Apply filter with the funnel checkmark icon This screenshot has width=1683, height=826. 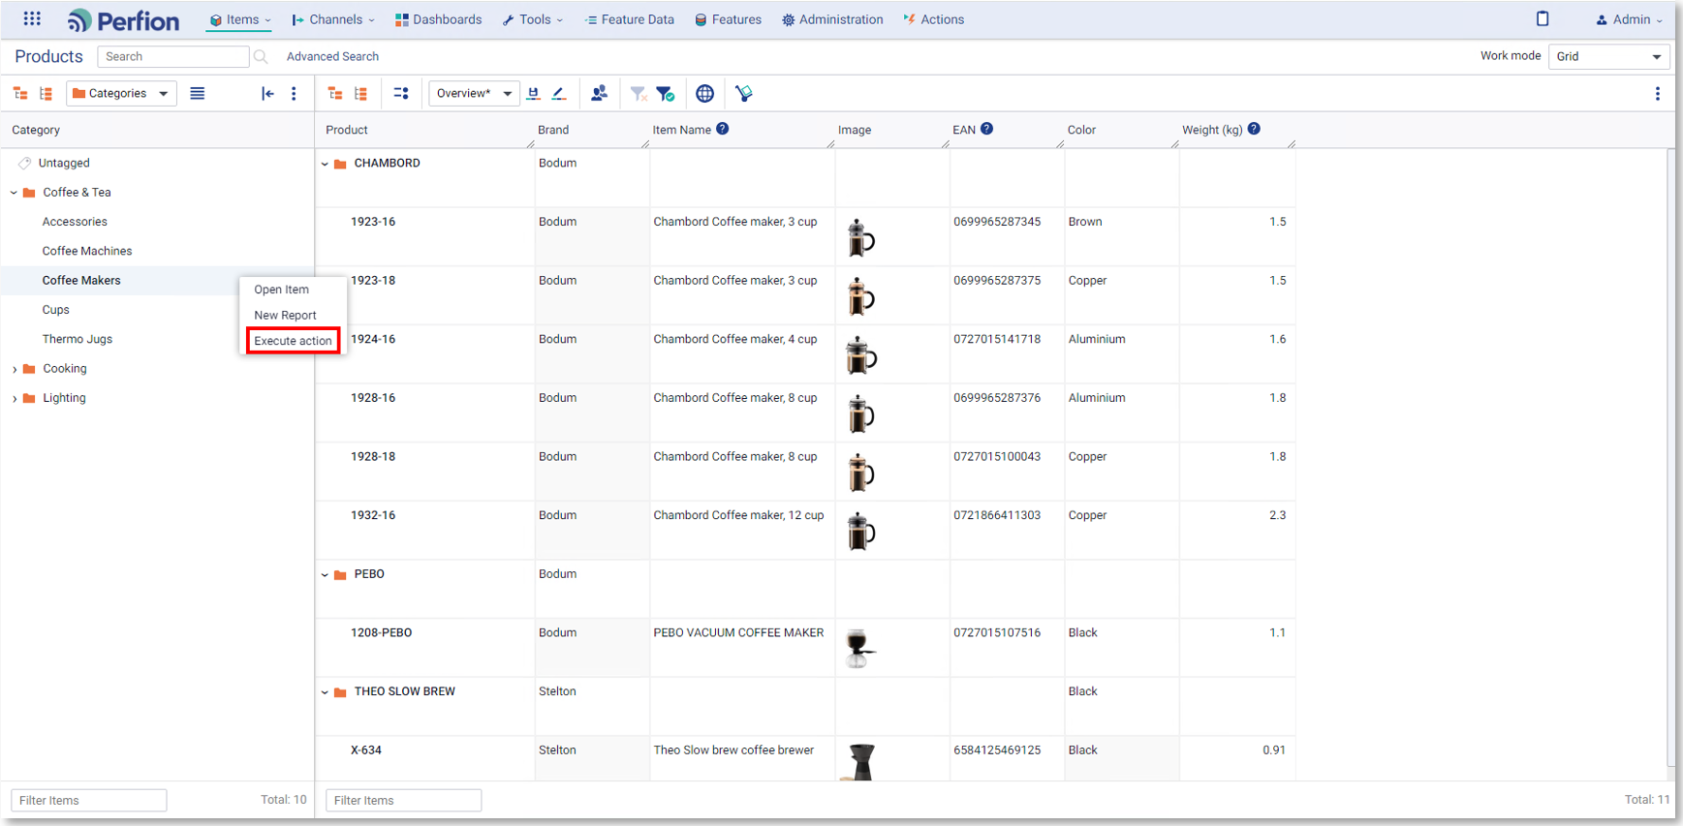(665, 94)
